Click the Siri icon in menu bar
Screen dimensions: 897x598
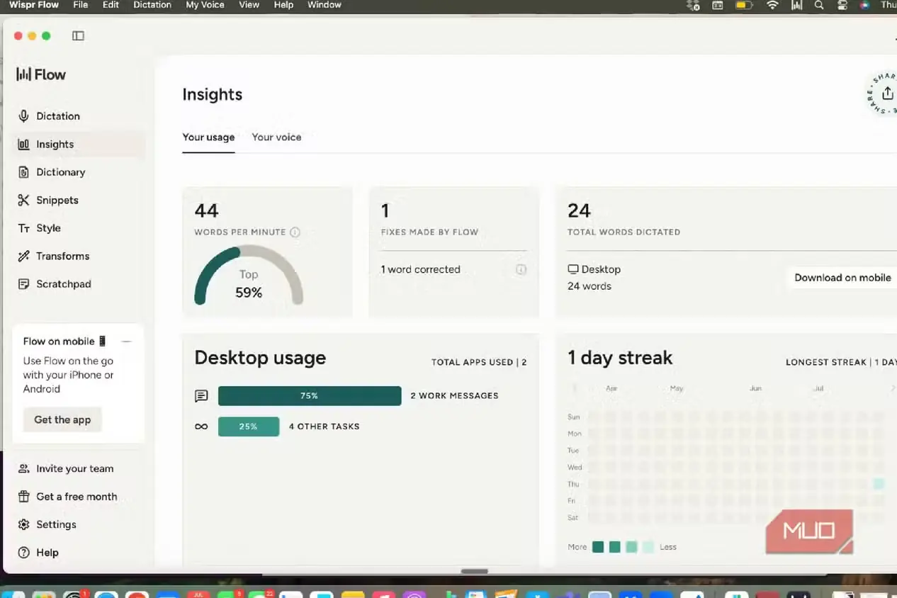(x=864, y=5)
